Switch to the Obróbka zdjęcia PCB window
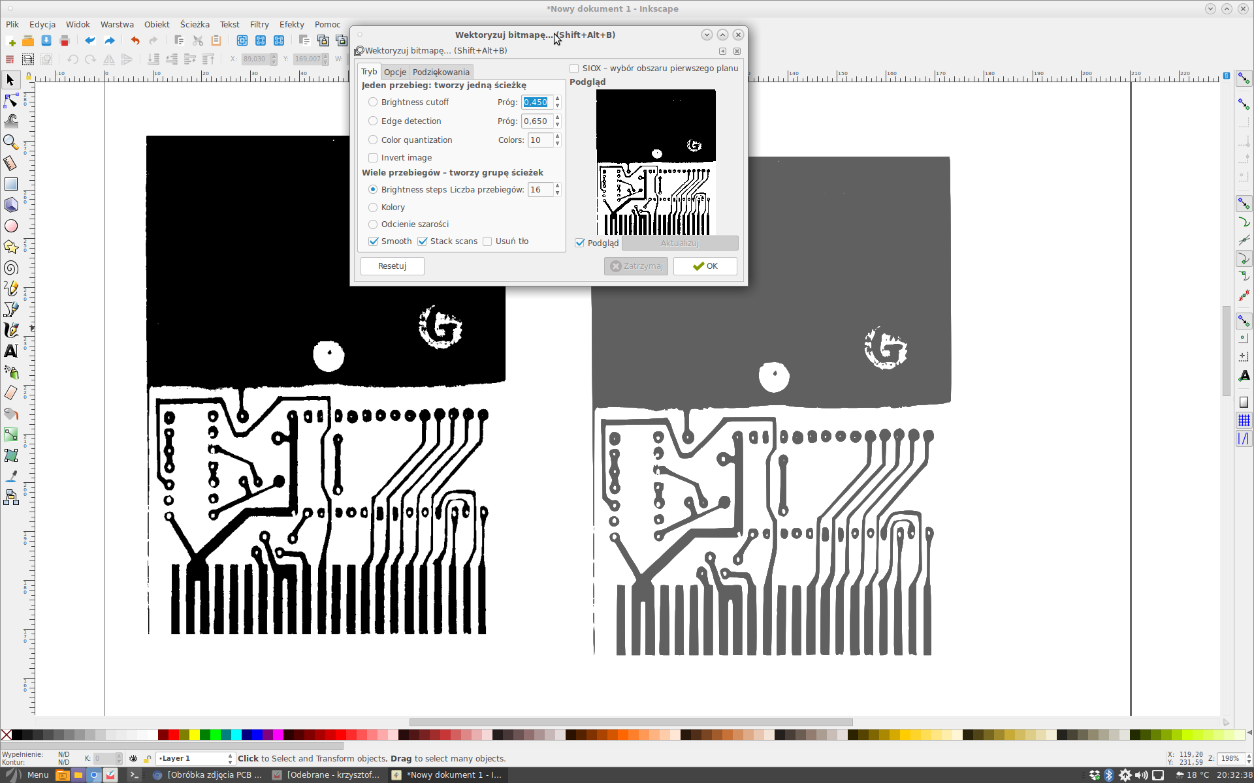 click(x=207, y=775)
